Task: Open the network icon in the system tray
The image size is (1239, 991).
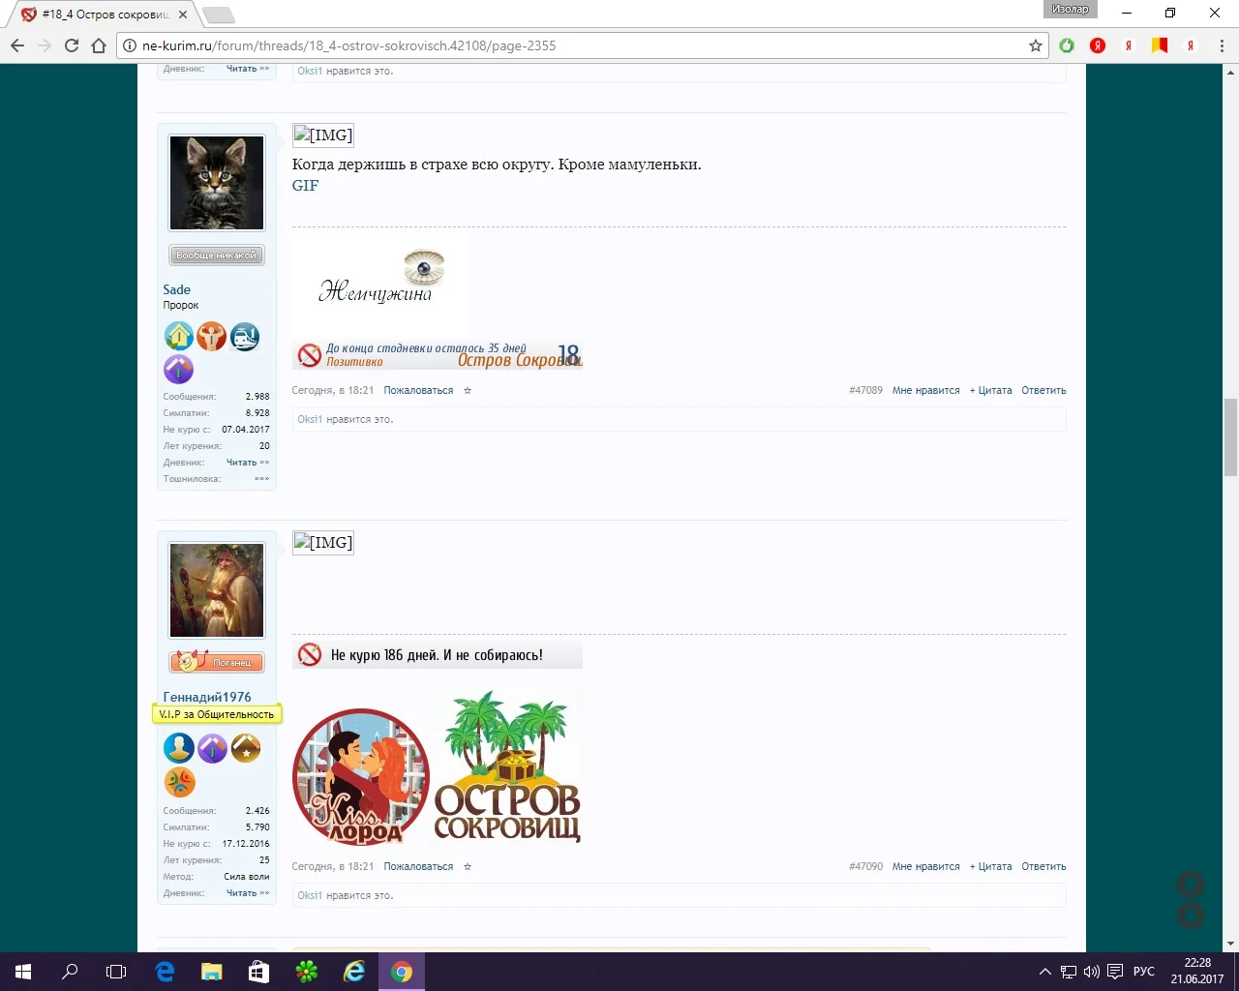Action: [1069, 972]
